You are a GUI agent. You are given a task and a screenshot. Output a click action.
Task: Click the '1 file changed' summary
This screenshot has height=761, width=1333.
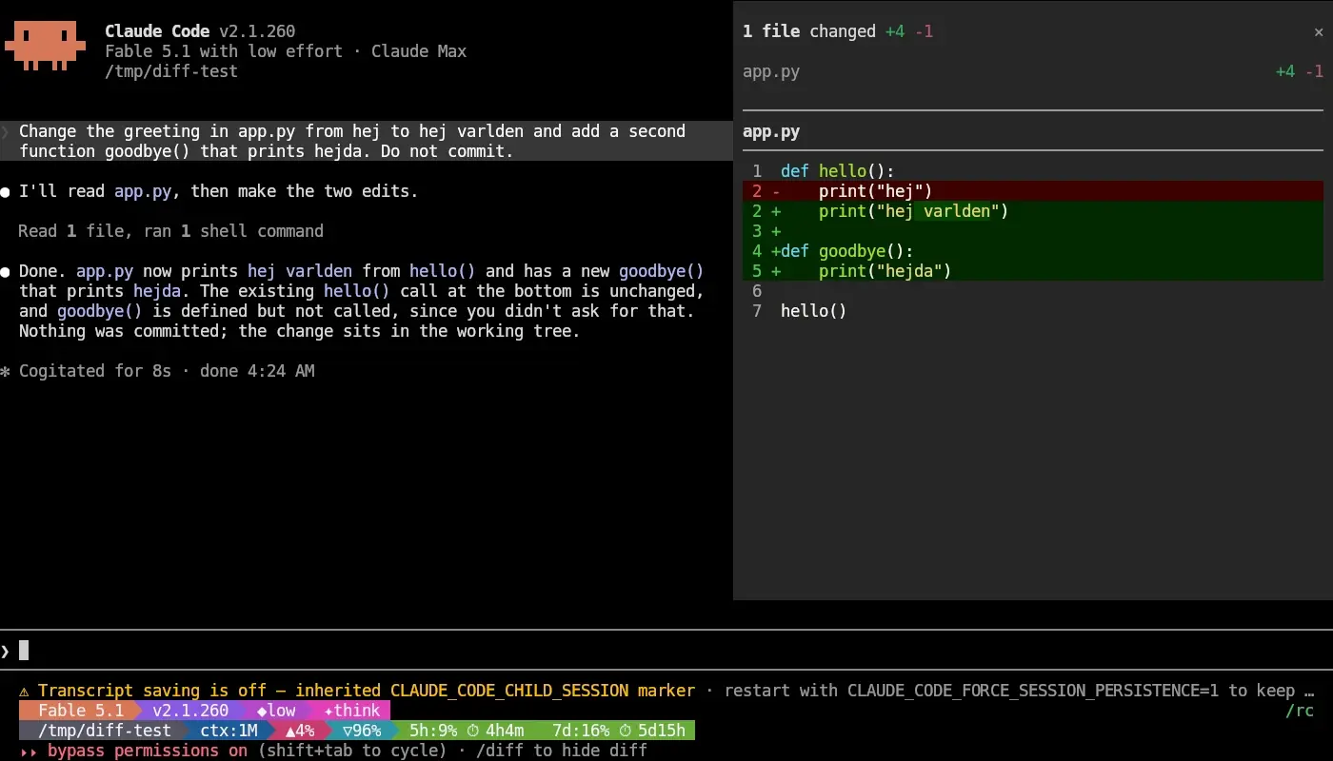click(x=808, y=31)
